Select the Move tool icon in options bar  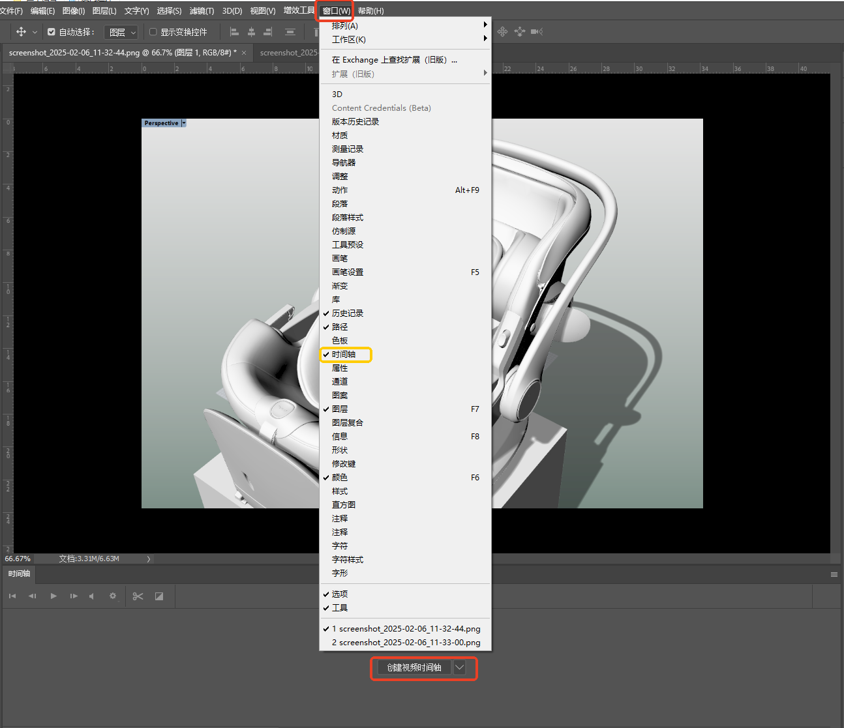(x=21, y=32)
